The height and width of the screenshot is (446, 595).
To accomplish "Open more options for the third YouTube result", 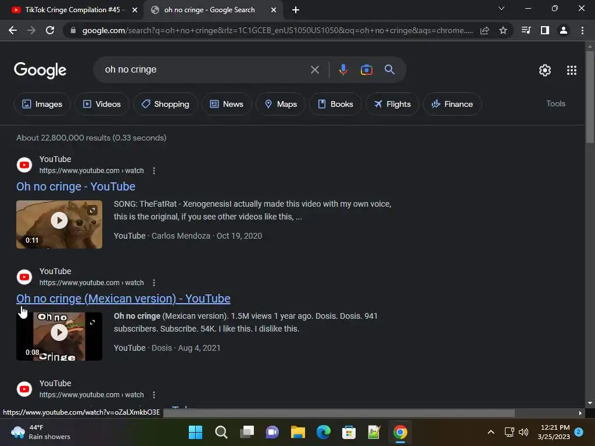I will pyautogui.click(x=153, y=395).
